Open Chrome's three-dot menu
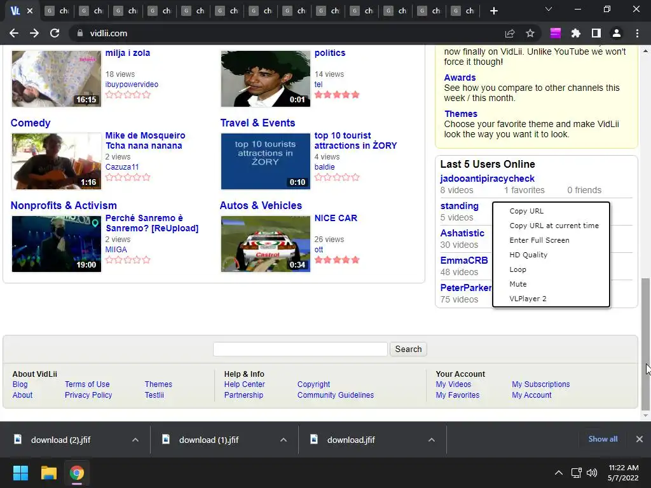The image size is (651, 488). 637,33
